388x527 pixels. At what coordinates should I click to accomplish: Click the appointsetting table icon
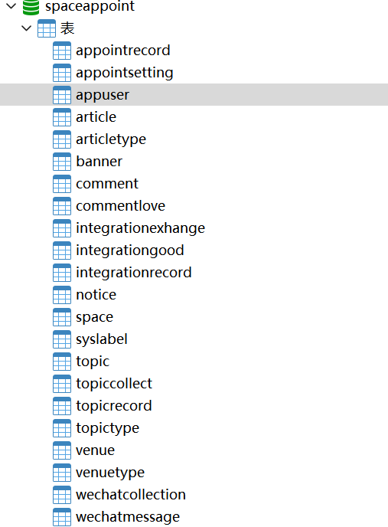tap(62, 73)
